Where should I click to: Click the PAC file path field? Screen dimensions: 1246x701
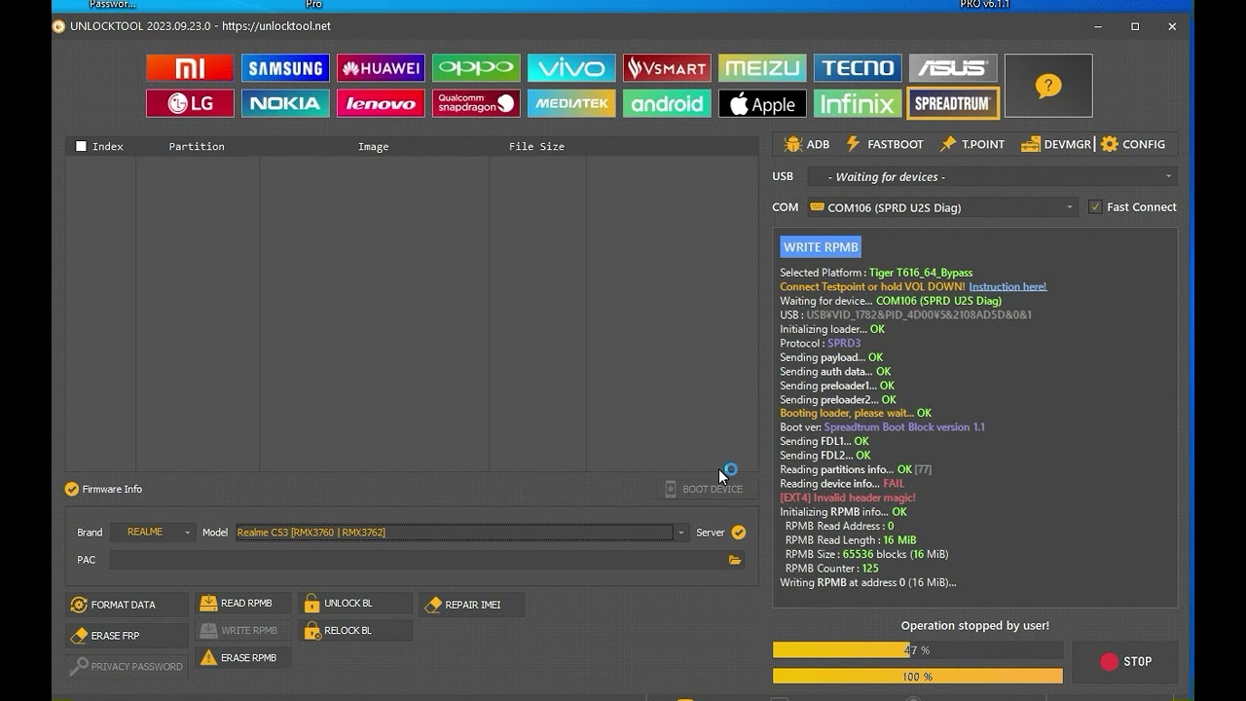(x=418, y=560)
